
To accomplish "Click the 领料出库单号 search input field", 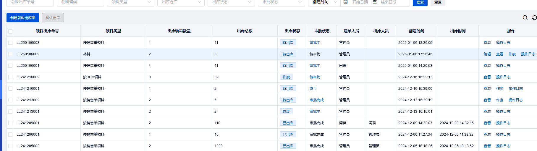I will click(30, 2).
